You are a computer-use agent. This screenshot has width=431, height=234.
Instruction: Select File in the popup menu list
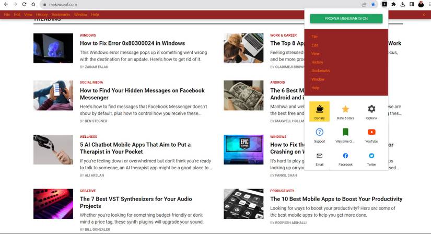click(x=314, y=37)
